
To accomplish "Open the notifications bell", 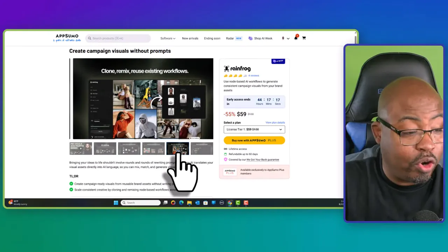I will pos(296,38).
